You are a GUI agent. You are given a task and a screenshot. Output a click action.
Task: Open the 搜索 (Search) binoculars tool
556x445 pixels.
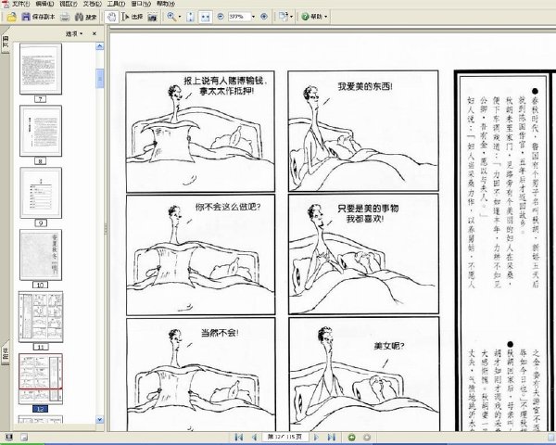point(86,17)
